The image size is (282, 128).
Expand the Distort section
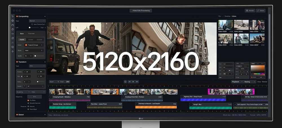[45, 115]
